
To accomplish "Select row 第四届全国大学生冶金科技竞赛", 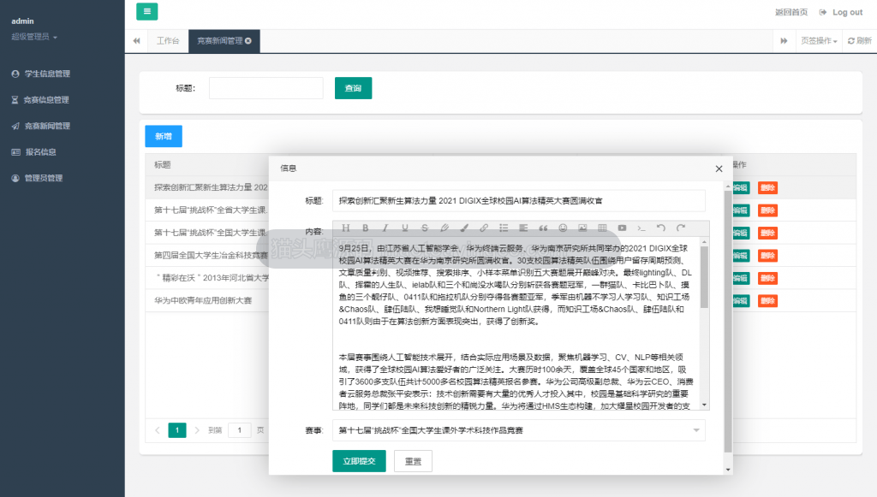I will tap(211, 255).
